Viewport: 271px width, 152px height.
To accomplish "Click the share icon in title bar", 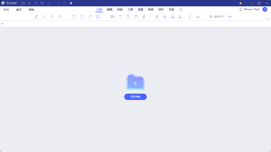I will (x=49, y=3).
